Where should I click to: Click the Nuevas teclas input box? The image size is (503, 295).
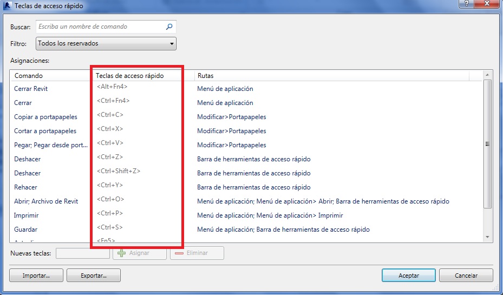(83, 253)
